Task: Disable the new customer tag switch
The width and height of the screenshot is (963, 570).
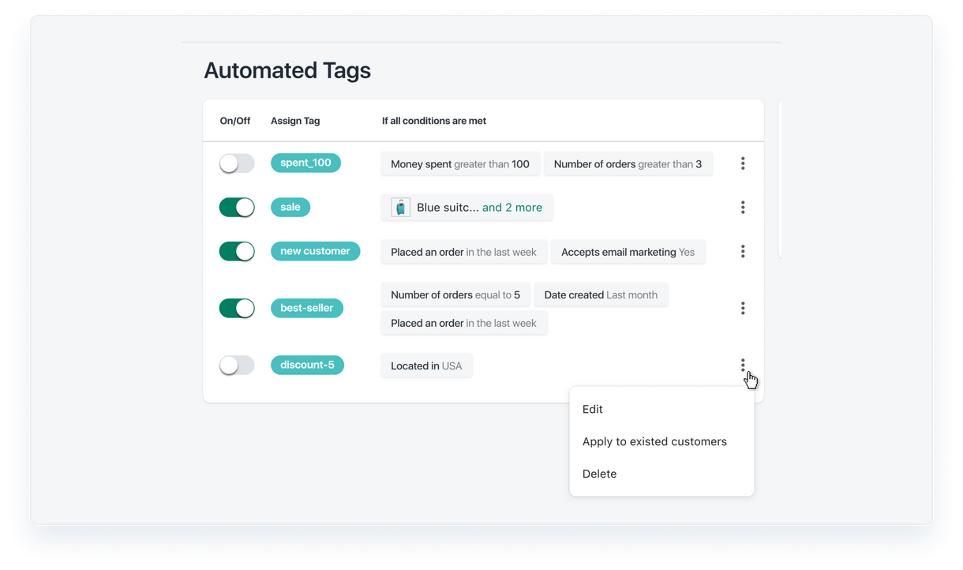Action: (x=237, y=251)
